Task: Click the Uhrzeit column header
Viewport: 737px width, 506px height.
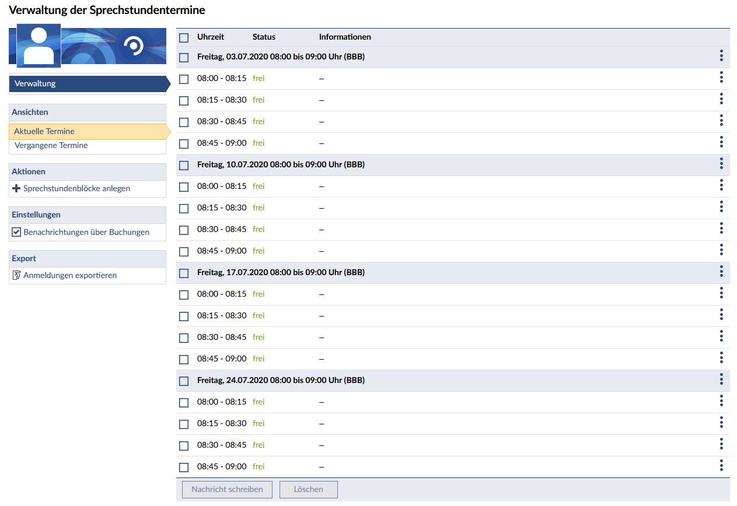Action: pos(210,37)
